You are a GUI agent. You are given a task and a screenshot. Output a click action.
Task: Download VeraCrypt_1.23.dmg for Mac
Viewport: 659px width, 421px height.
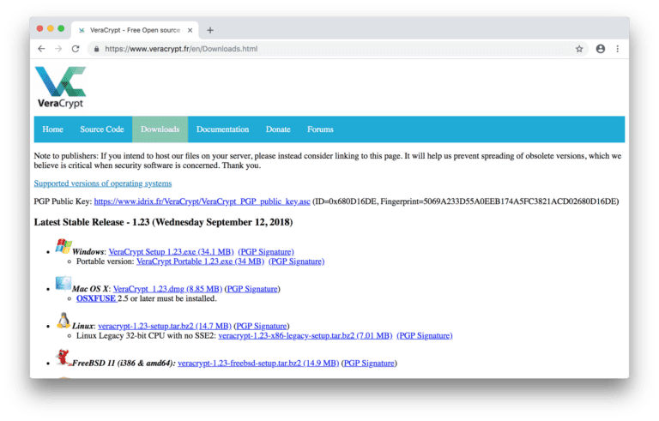coord(167,289)
